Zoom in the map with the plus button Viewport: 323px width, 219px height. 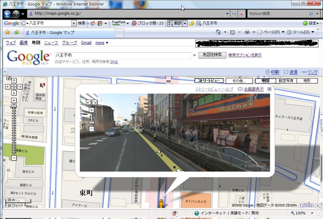(x=14, y=100)
